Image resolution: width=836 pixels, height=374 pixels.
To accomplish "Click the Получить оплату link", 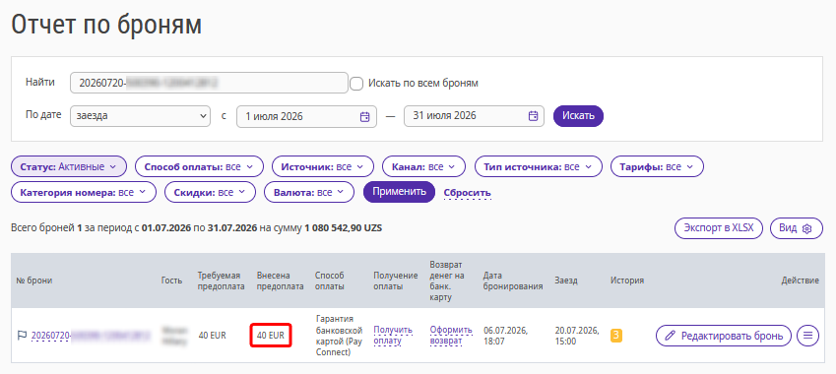I will pos(393,335).
